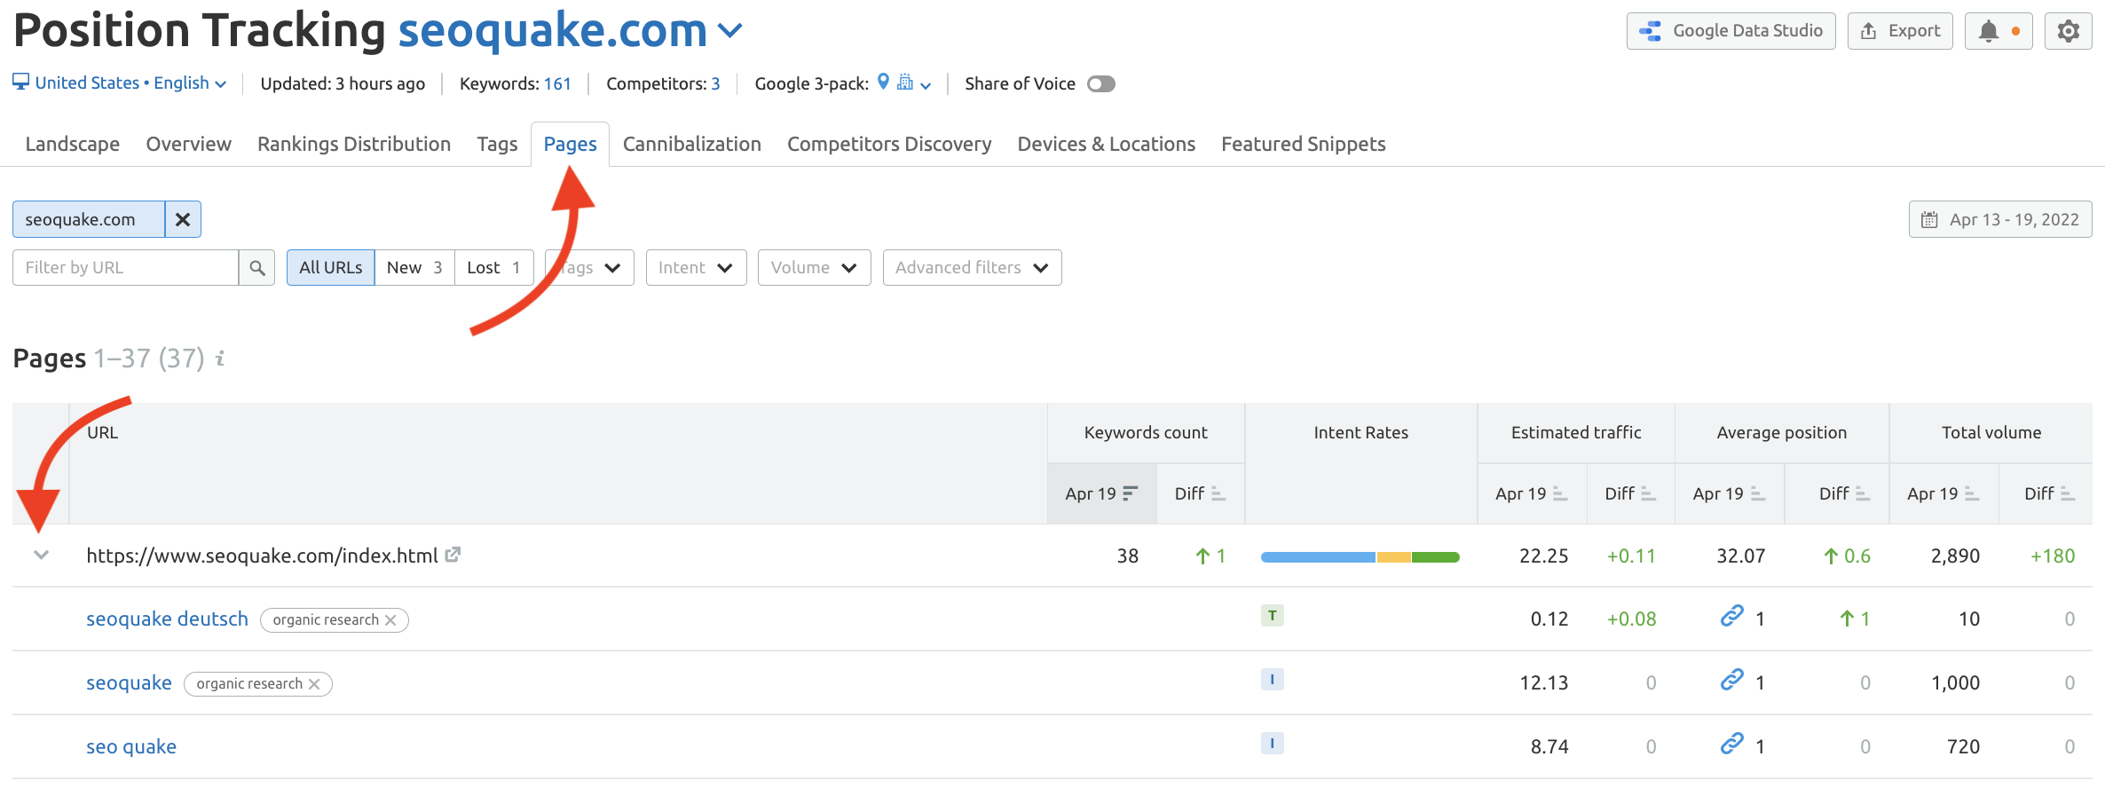
Task: Click link icon in seoquake deutsch row
Action: [1732, 616]
